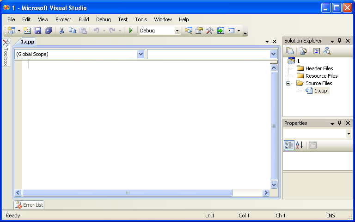Image resolution: width=355 pixels, height=222 pixels.
Task: Click the Save All icon
Action: coord(49,31)
